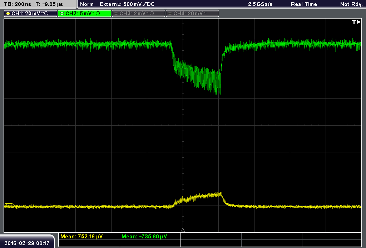Click the 2016-02-29 08:17 date stamp
The height and width of the screenshot is (248, 366).
click(27, 243)
